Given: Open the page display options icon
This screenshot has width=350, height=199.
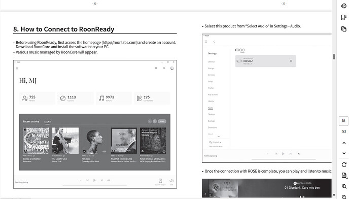Looking at the screenshot, I should point(344,175).
